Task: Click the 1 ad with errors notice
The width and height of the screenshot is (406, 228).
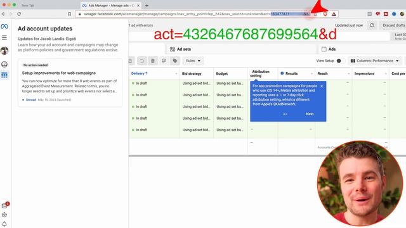Action: click(x=141, y=25)
